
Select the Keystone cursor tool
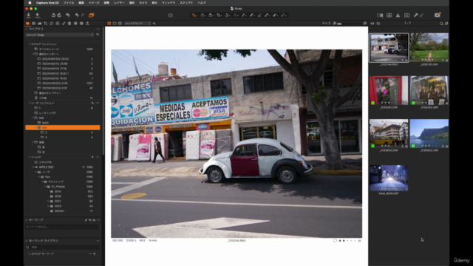coord(236,15)
